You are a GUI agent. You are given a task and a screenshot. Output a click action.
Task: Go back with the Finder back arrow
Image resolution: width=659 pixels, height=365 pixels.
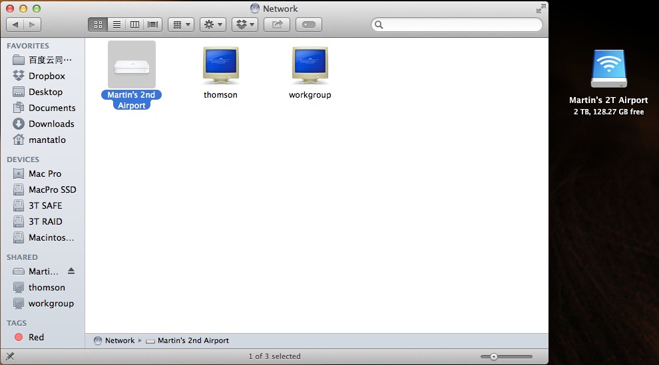tap(15, 25)
